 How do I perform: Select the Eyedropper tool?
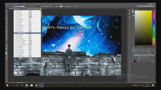click(x=7, y=21)
